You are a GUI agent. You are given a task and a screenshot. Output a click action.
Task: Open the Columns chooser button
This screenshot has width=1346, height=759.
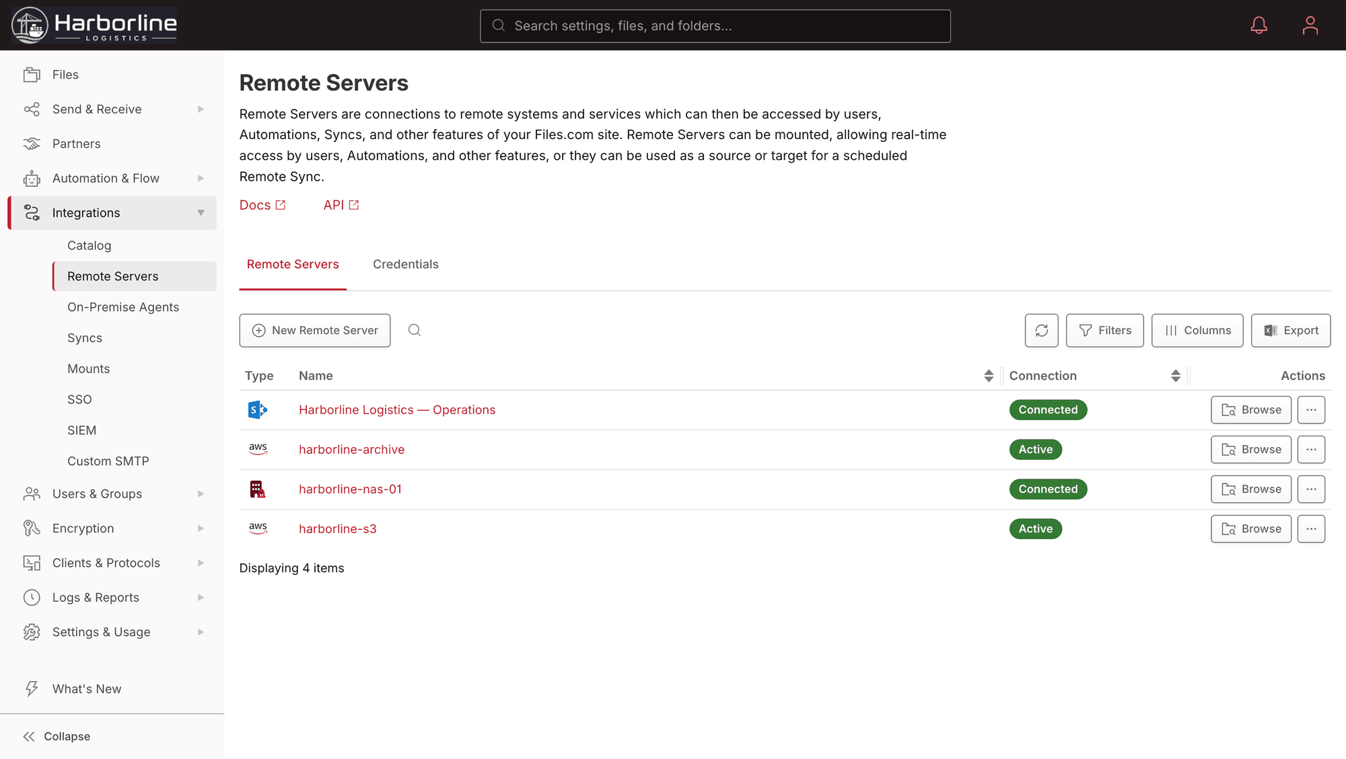[x=1197, y=330]
